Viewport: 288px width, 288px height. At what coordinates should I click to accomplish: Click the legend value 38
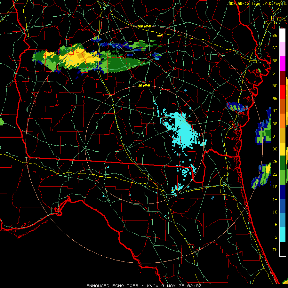[x=275, y=124]
